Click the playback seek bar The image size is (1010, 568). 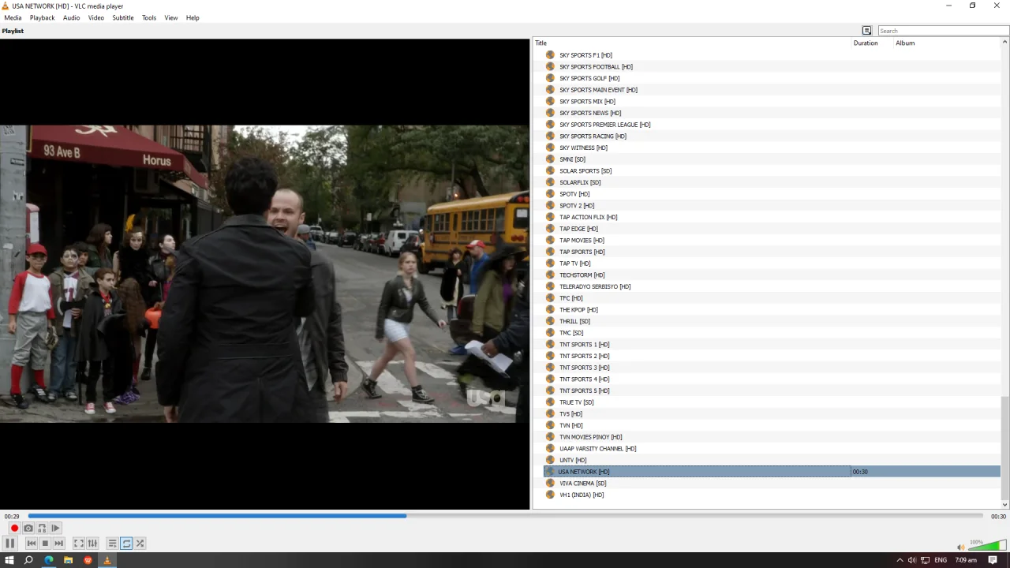[505, 516]
